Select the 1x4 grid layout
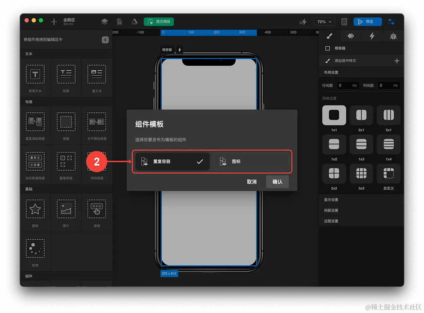The height and width of the screenshot is (313, 424). pos(388,144)
